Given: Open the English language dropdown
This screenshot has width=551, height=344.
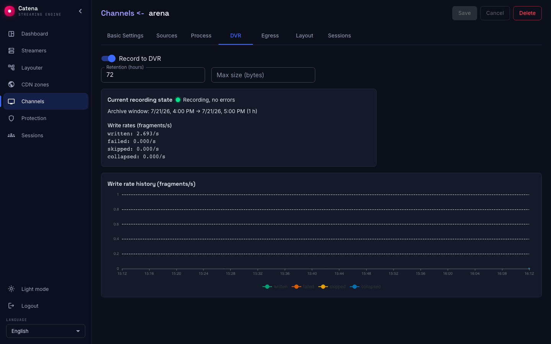Looking at the screenshot, I should point(46,331).
